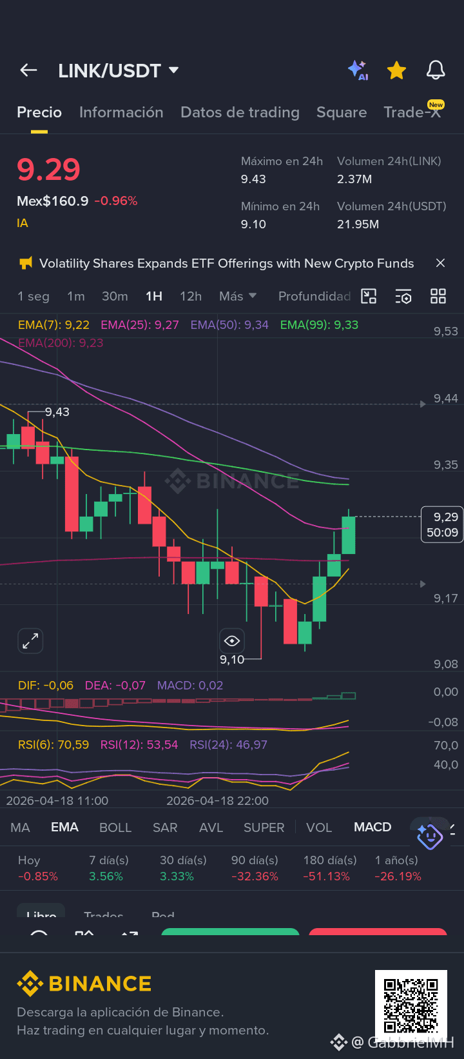
Task: Open chart indicator settings icon
Action: [x=403, y=296]
